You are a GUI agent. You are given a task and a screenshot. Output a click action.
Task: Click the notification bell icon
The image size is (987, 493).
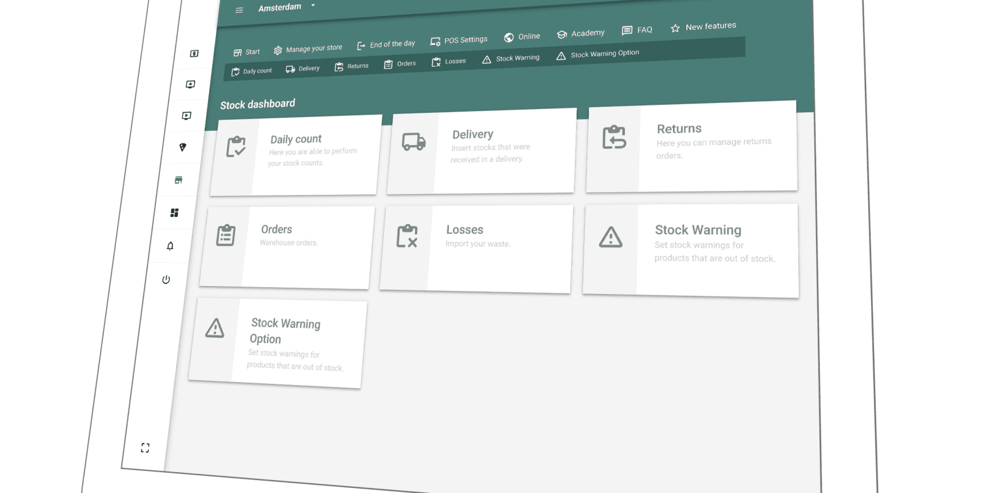coord(170,246)
